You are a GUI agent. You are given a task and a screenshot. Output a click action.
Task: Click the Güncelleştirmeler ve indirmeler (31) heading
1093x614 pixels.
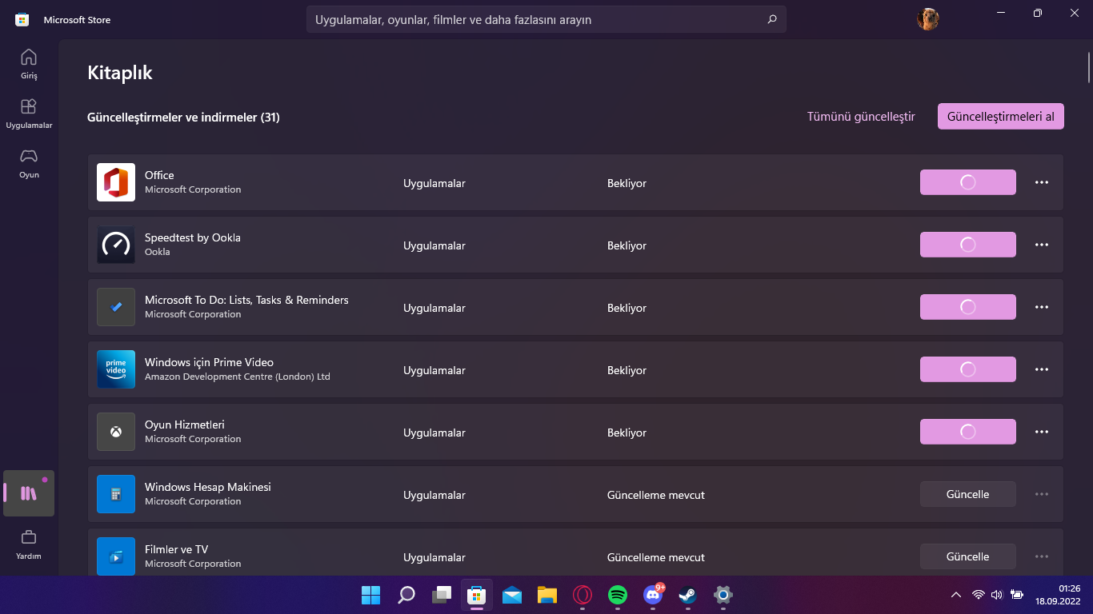(x=183, y=118)
